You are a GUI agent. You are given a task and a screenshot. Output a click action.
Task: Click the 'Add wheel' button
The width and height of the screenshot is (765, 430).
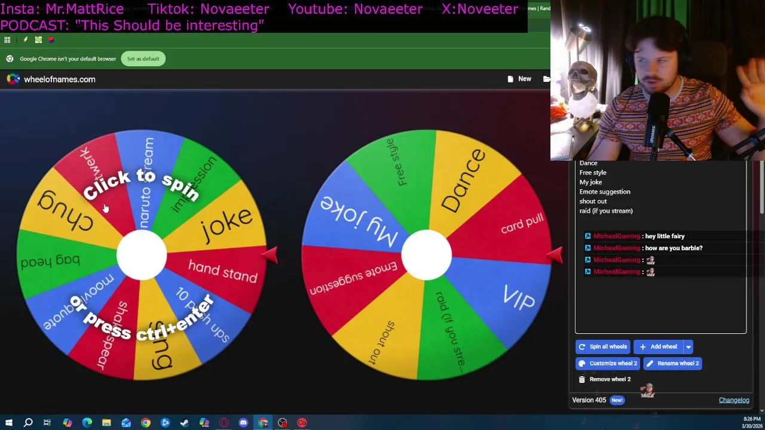[x=659, y=346]
